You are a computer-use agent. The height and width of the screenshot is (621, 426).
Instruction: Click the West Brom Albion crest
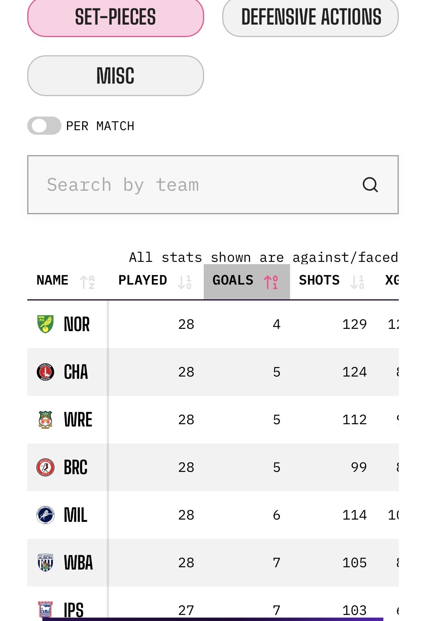click(x=45, y=563)
